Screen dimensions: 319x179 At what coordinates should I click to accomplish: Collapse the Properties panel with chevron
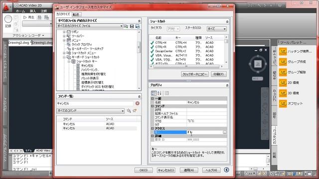[x=227, y=86]
